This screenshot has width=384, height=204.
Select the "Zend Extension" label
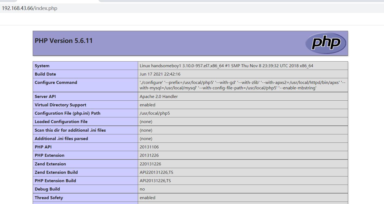coord(50,164)
